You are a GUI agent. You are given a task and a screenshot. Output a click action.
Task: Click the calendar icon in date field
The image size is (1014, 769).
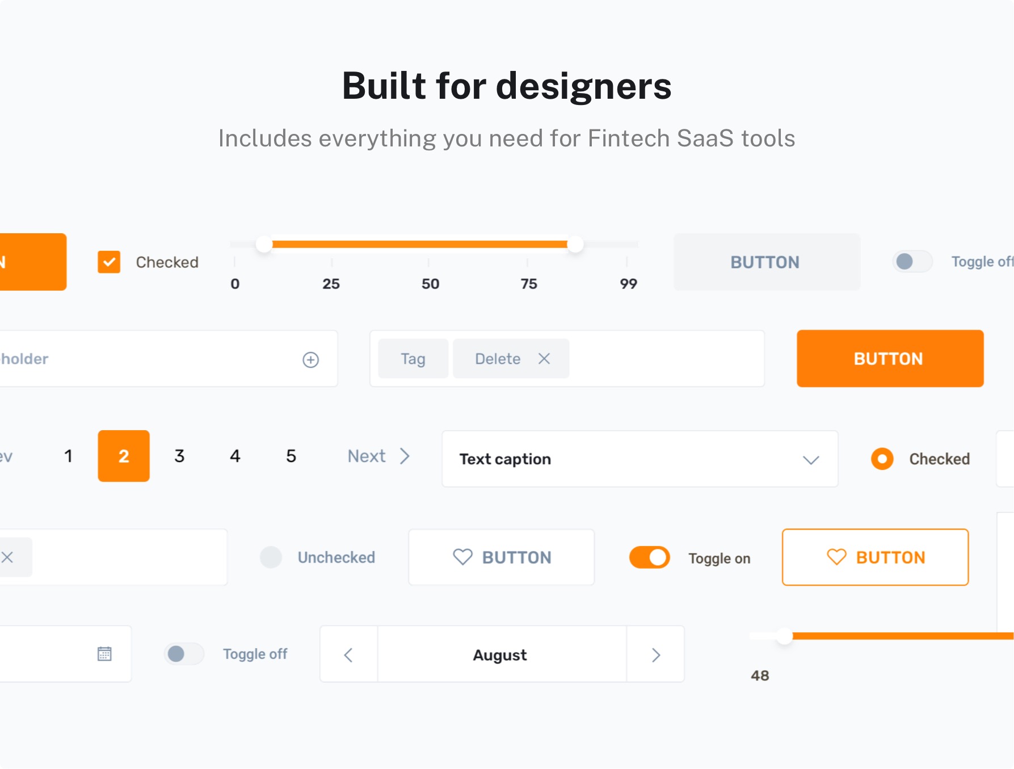pyautogui.click(x=104, y=654)
